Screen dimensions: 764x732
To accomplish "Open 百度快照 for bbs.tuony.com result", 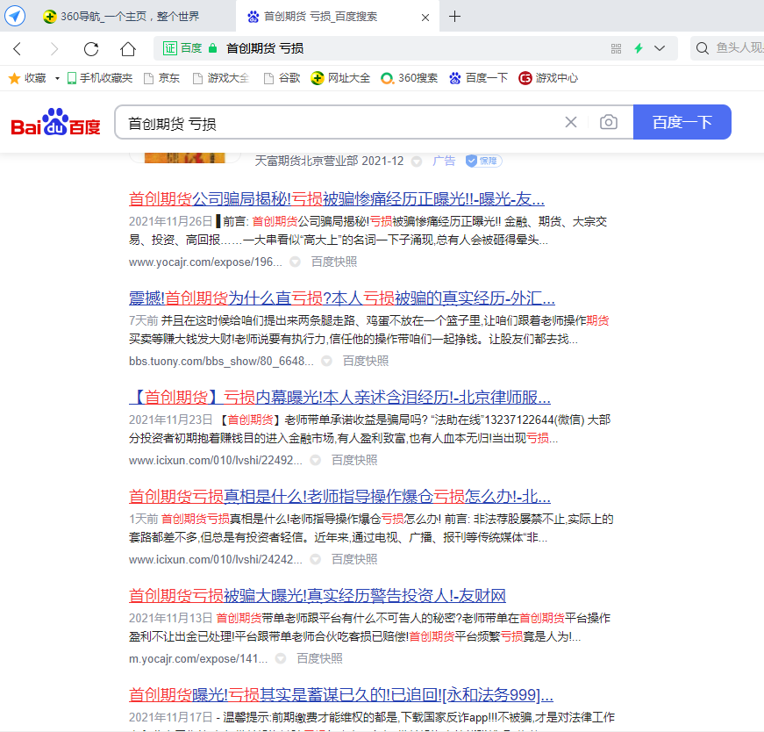I will (366, 361).
